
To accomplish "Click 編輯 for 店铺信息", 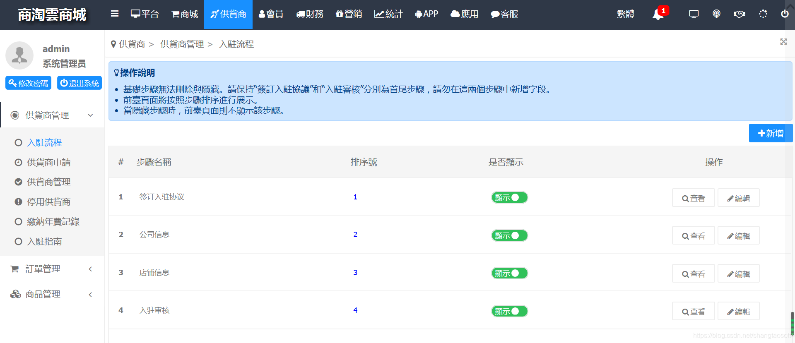I will [x=738, y=273].
